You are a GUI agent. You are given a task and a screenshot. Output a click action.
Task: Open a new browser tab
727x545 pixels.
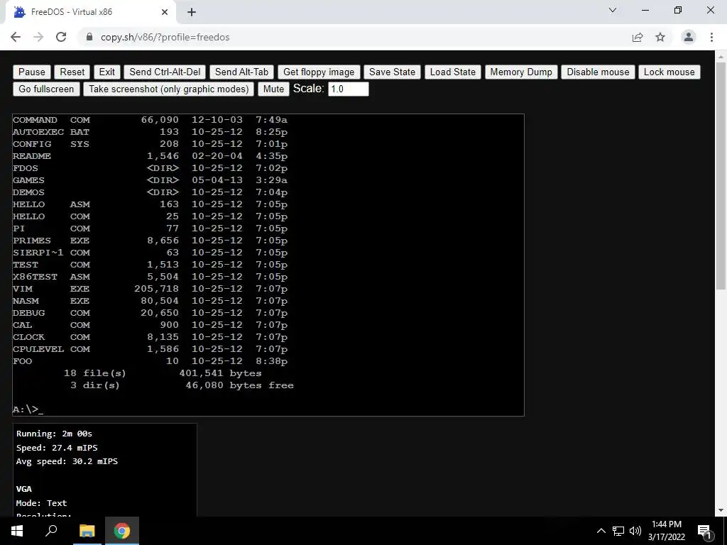[x=192, y=12]
